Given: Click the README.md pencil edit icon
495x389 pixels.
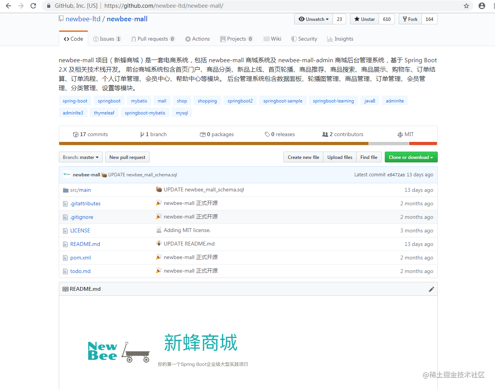Looking at the screenshot, I should click(431, 289).
